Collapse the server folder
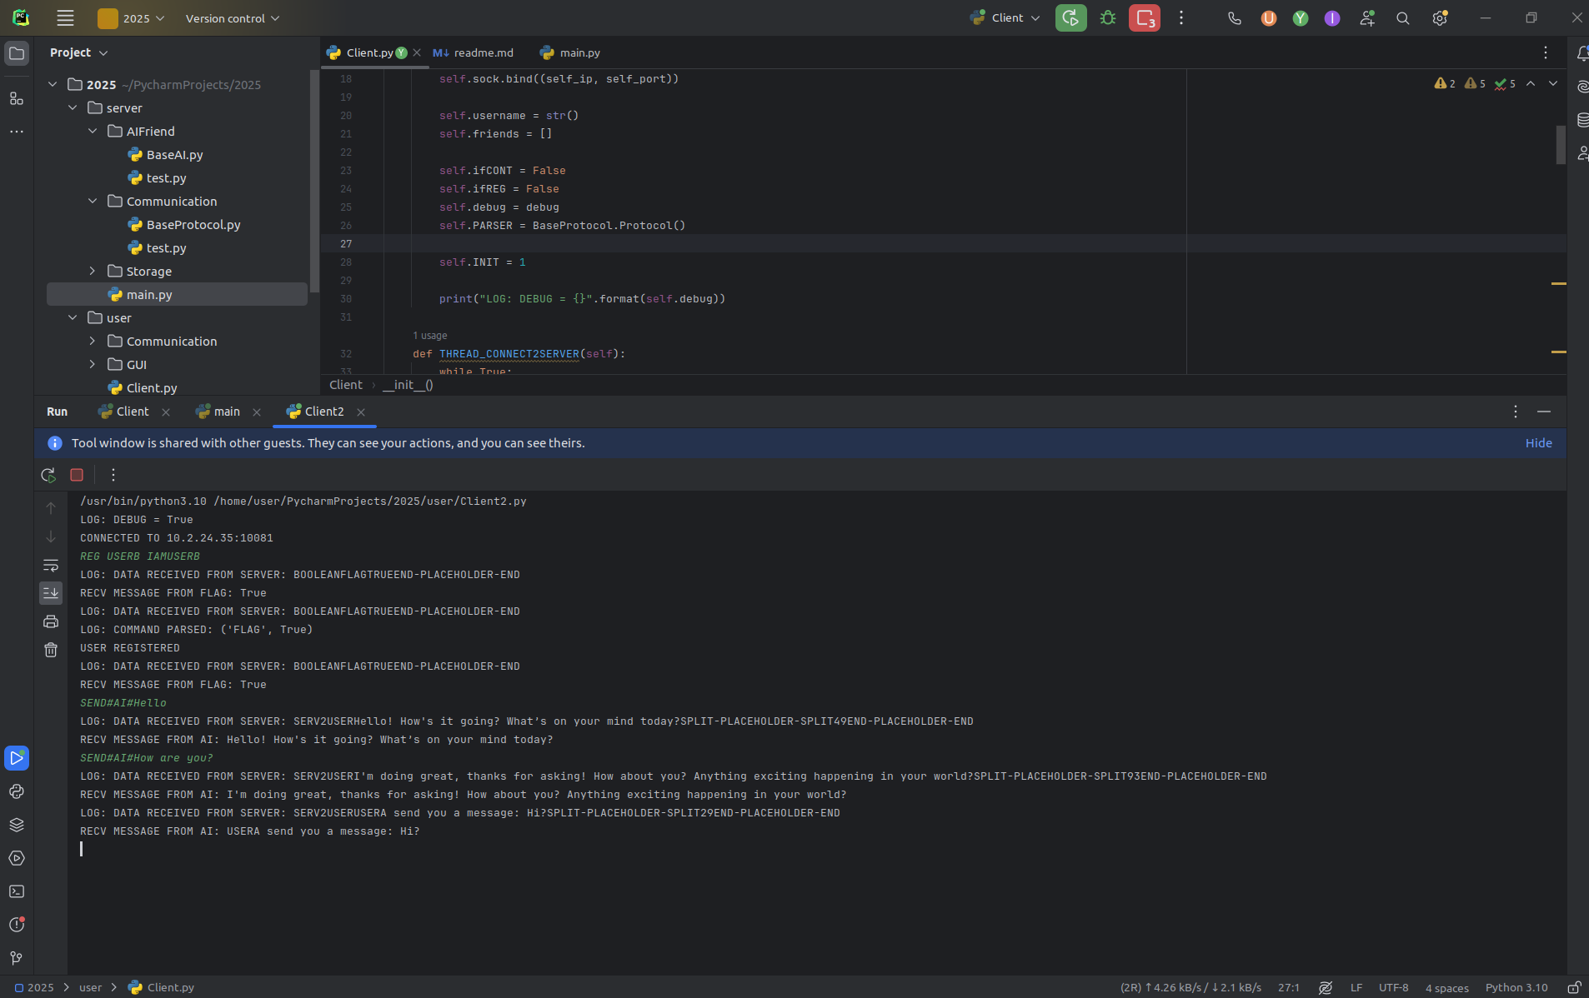Screen dimensions: 1589x998 pos(73,108)
